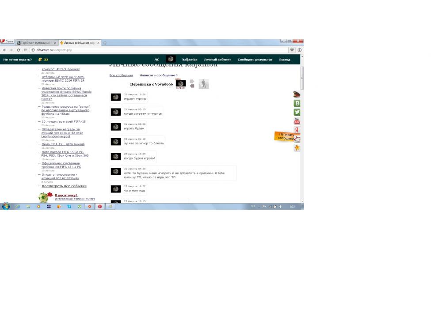Screen dimensions: 442x309
Task: Reload the current page
Action: click(x=18, y=50)
